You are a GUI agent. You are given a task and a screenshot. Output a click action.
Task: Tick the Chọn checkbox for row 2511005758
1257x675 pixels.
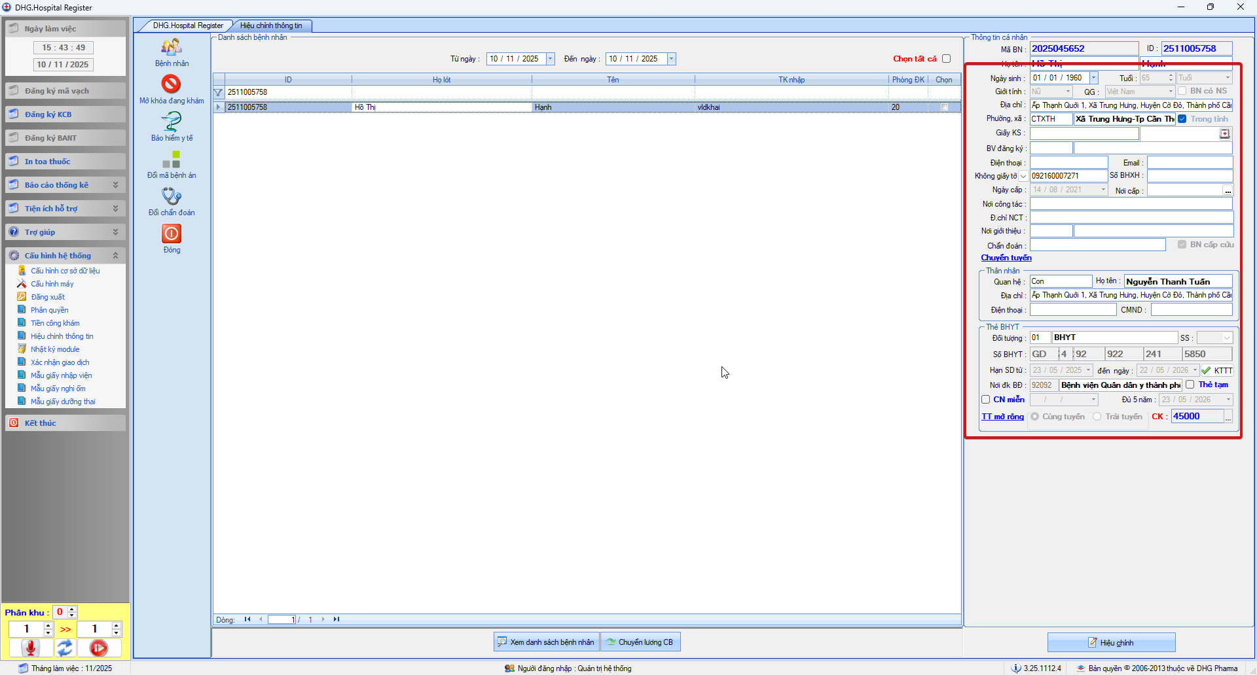pos(944,107)
